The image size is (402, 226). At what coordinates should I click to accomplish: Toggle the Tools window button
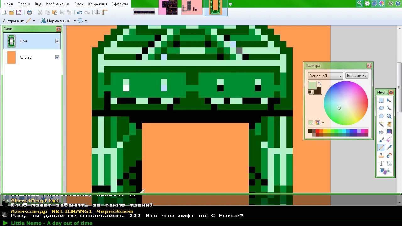360,3
